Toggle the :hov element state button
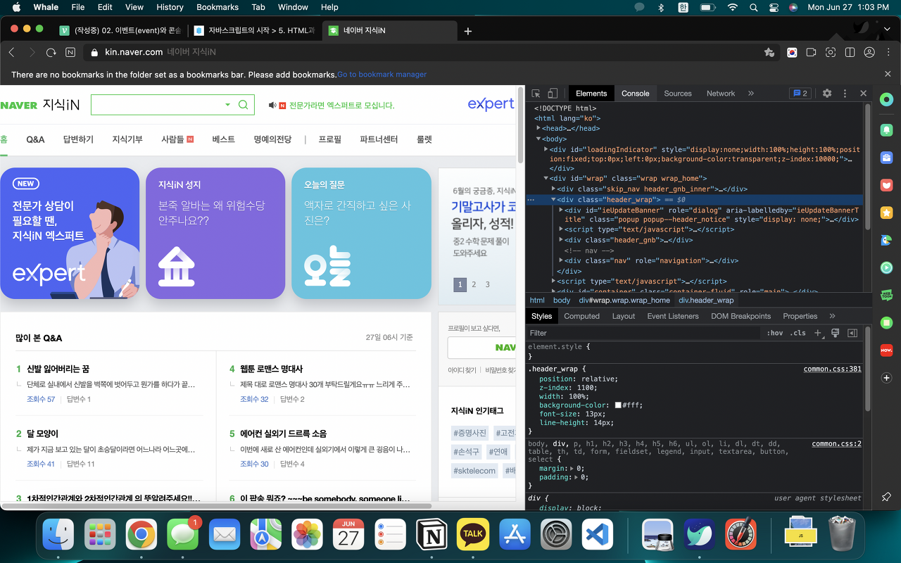Viewport: 901px width, 563px height. (x=774, y=333)
